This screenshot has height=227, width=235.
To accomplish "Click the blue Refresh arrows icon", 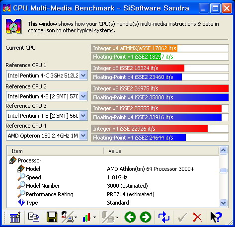I will point(163,217).
